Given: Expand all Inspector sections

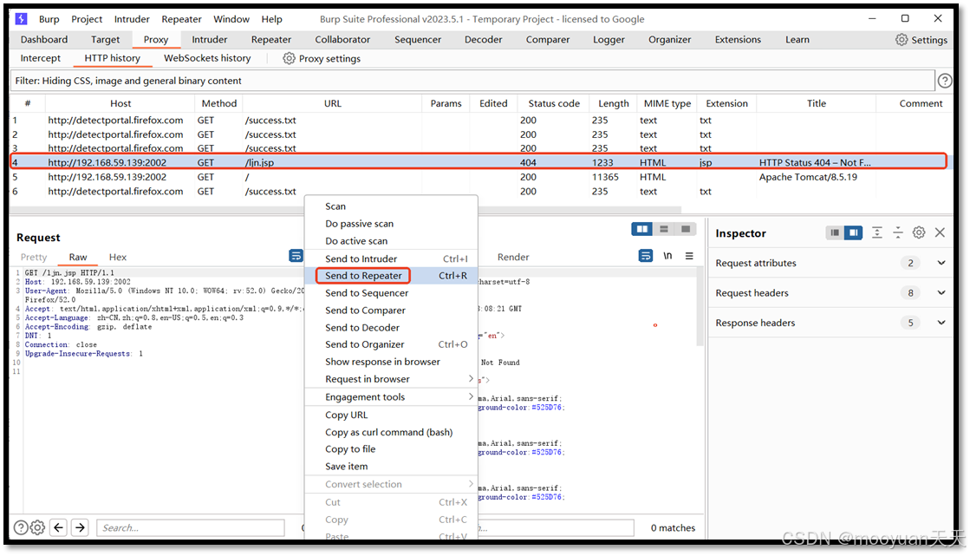Looking at the screenshot, I should pos(876,232).
